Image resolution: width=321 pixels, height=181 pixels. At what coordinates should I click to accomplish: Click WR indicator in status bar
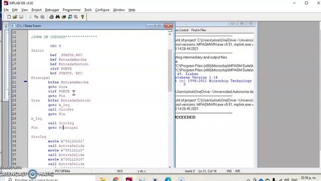click(237, 171)
